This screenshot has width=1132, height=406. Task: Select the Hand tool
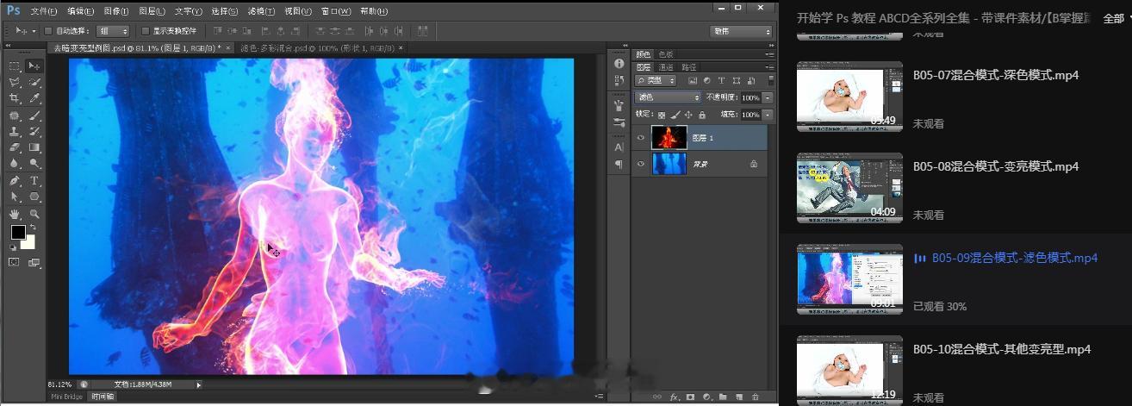point(15,214)
